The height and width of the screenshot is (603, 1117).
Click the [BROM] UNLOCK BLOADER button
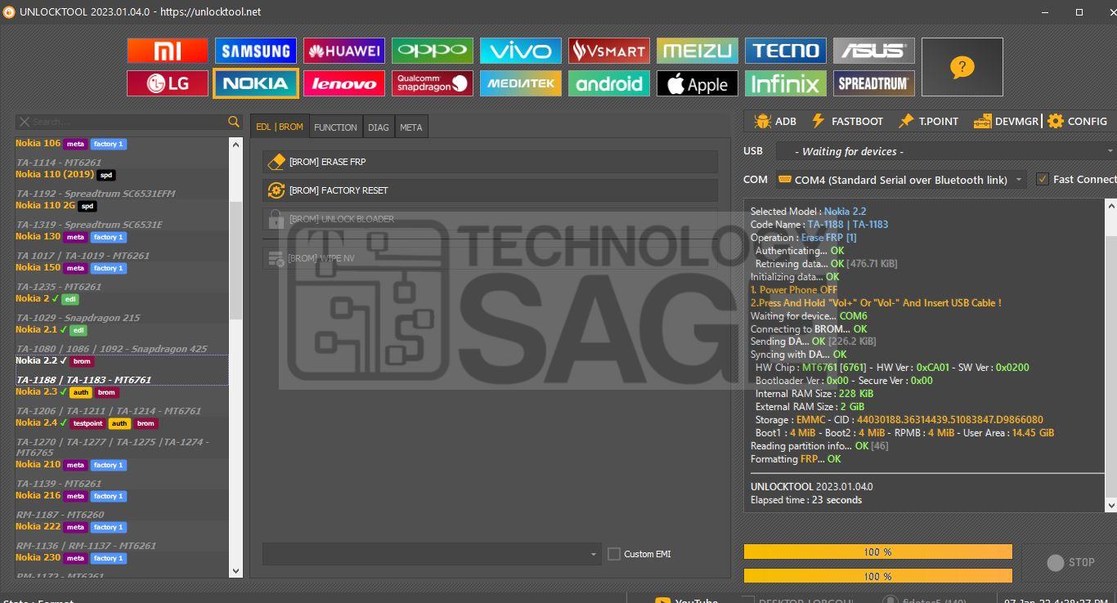point(490,219)
